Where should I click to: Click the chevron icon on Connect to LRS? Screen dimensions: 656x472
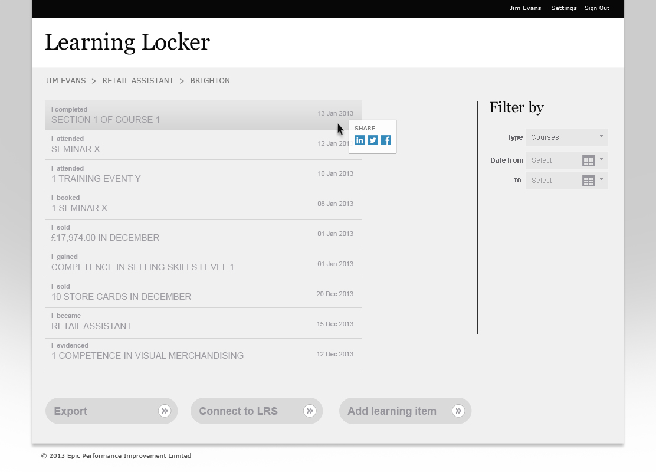[310, 411]
